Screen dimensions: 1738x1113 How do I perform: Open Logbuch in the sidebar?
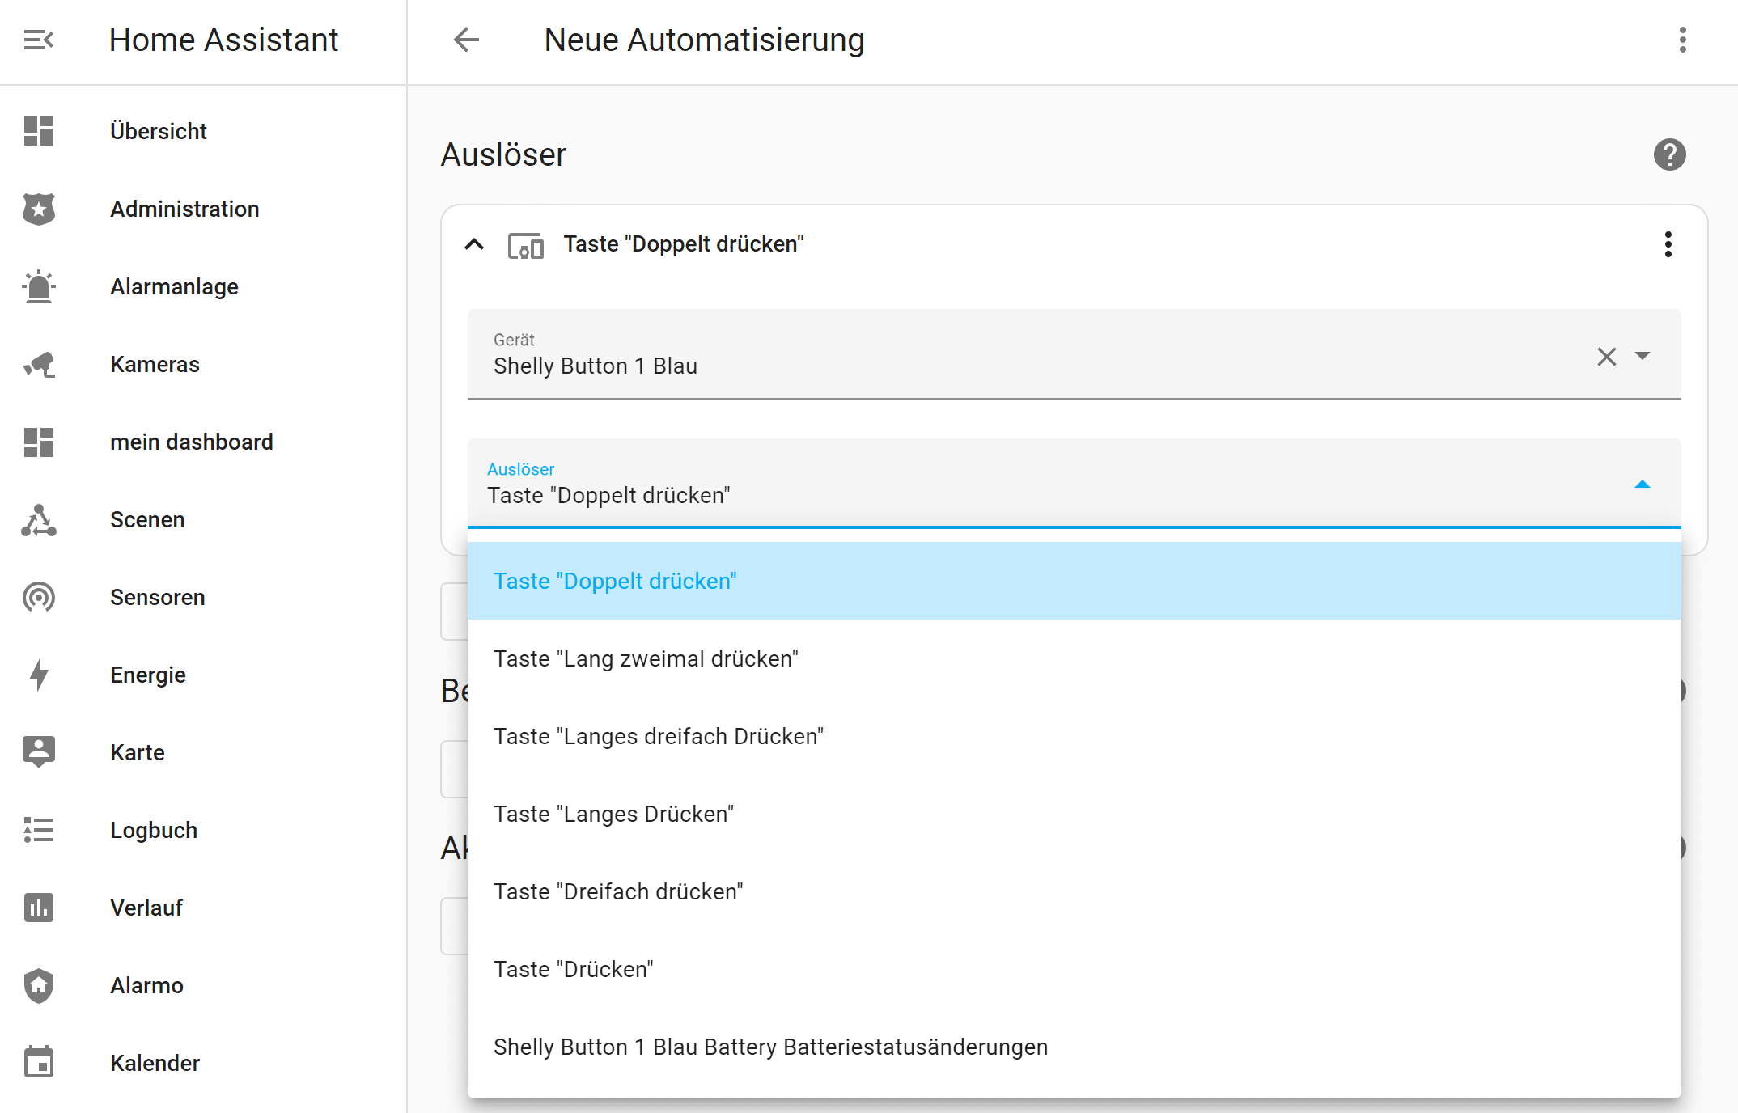[x=154, y=830]
